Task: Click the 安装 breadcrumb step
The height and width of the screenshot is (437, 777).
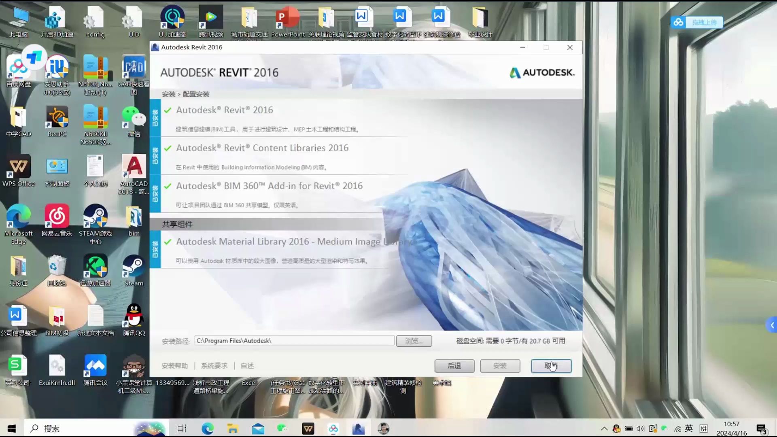Action: pyautogui.click(x=168, y=93)
